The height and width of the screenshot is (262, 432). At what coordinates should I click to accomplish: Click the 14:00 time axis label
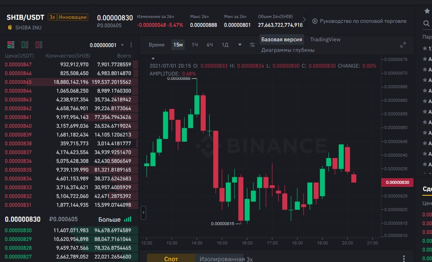(x=197, y=243)
